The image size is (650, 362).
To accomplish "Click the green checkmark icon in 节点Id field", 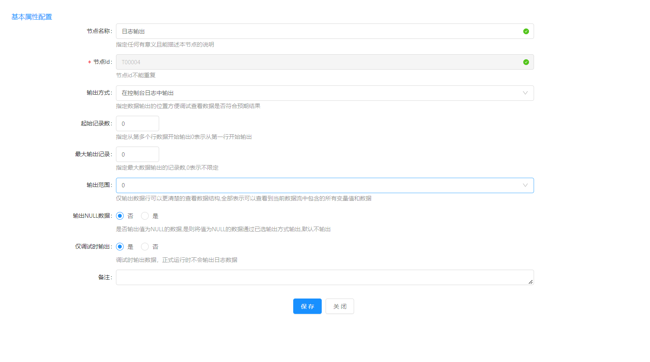I will point(526,62).
